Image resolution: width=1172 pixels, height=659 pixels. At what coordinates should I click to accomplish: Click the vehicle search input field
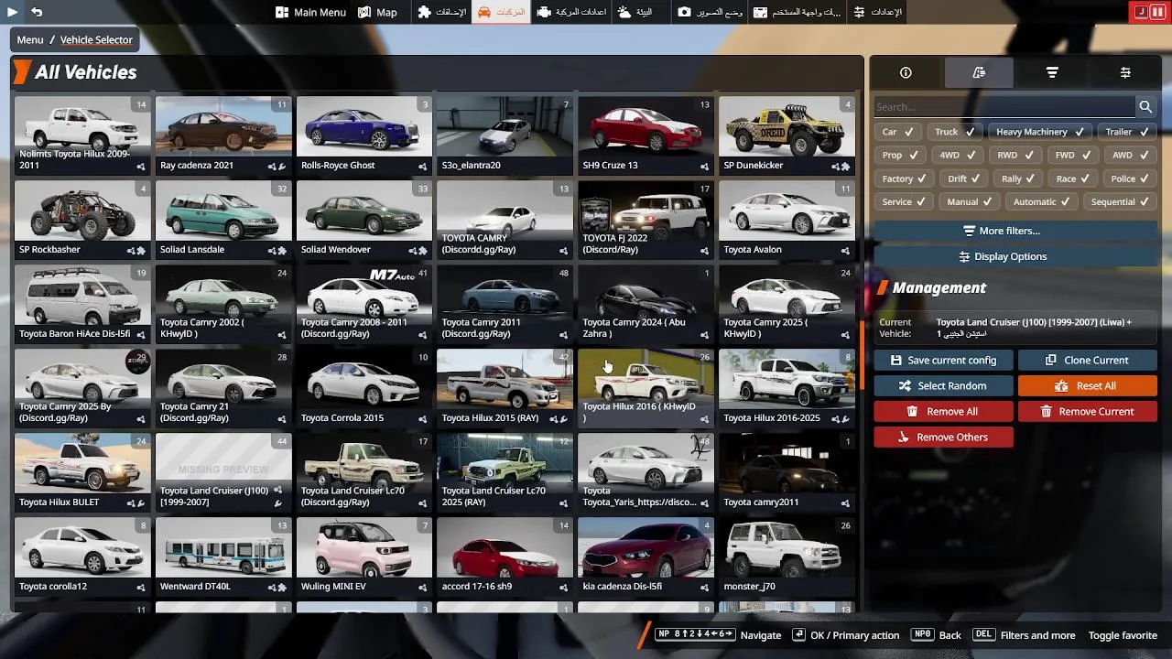1004,107
